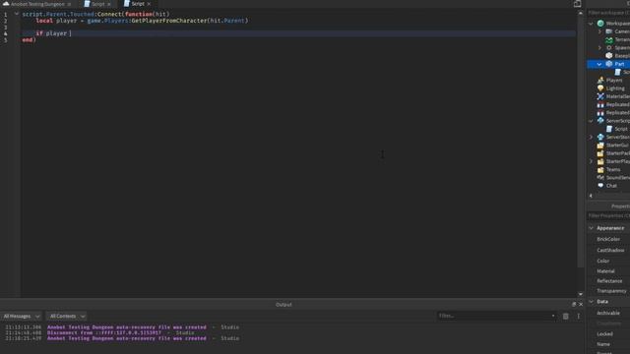Click the pop-out icon above script editor
This screenshot has width=630, height=354.
pos(578,4)
